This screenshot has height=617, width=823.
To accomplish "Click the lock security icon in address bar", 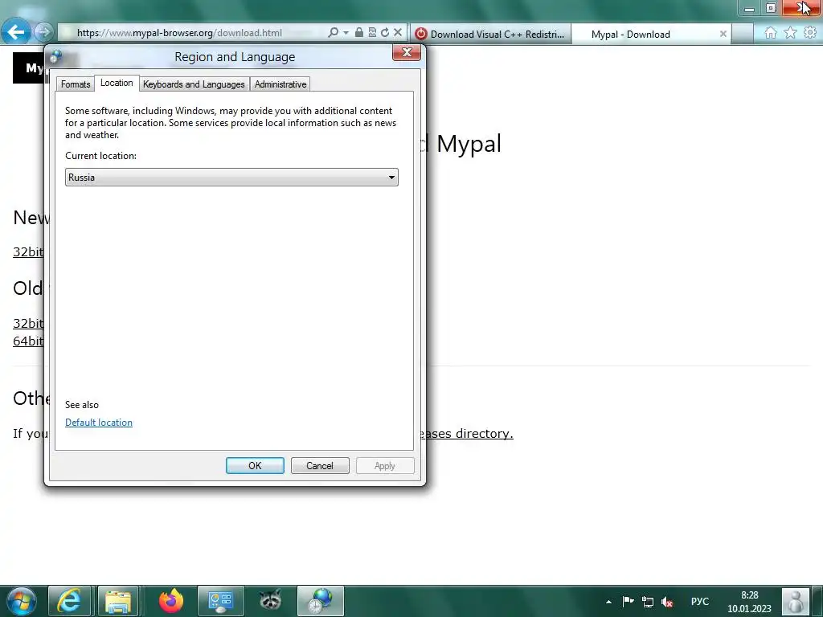I will 359,32.
